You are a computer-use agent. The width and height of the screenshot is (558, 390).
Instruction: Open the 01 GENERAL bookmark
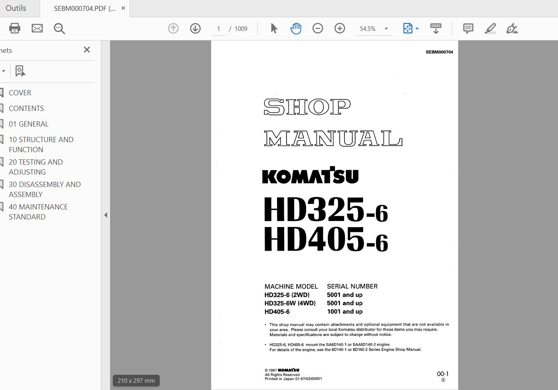point(28,124)
